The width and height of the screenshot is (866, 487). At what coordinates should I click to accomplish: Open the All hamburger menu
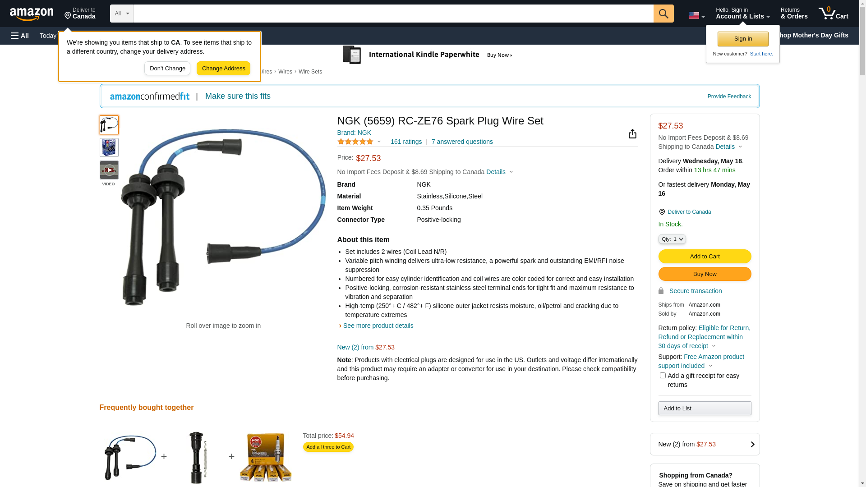[20, 36]
